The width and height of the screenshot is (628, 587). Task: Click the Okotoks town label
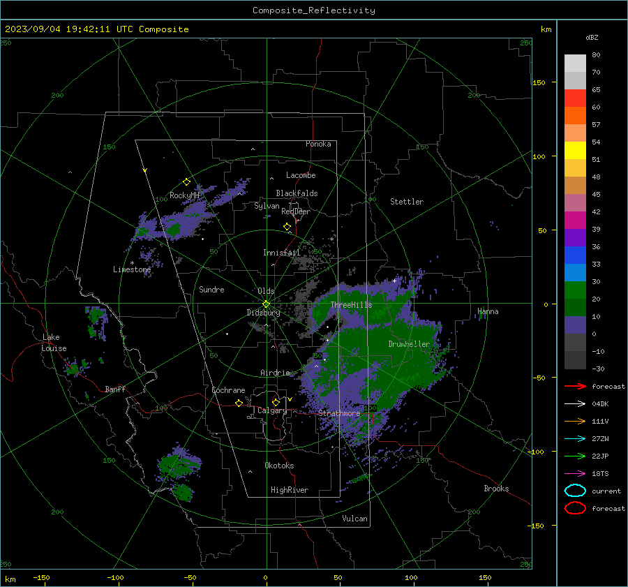(x=279, y=466)
